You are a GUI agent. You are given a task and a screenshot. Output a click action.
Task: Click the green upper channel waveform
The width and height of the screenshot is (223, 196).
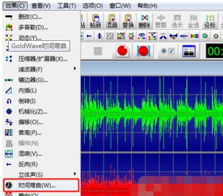pyautogui.click(x=152, y=114)
